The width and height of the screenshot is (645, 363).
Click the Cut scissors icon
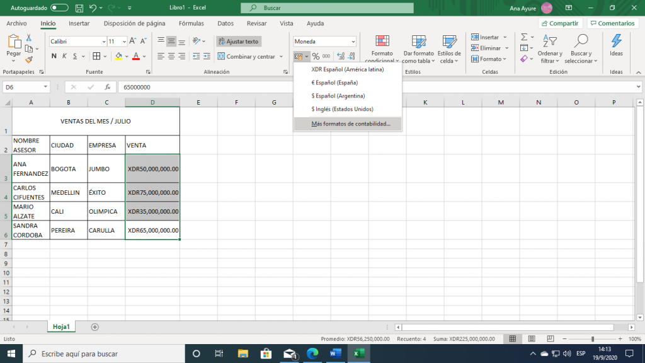[x=29, y=37]
